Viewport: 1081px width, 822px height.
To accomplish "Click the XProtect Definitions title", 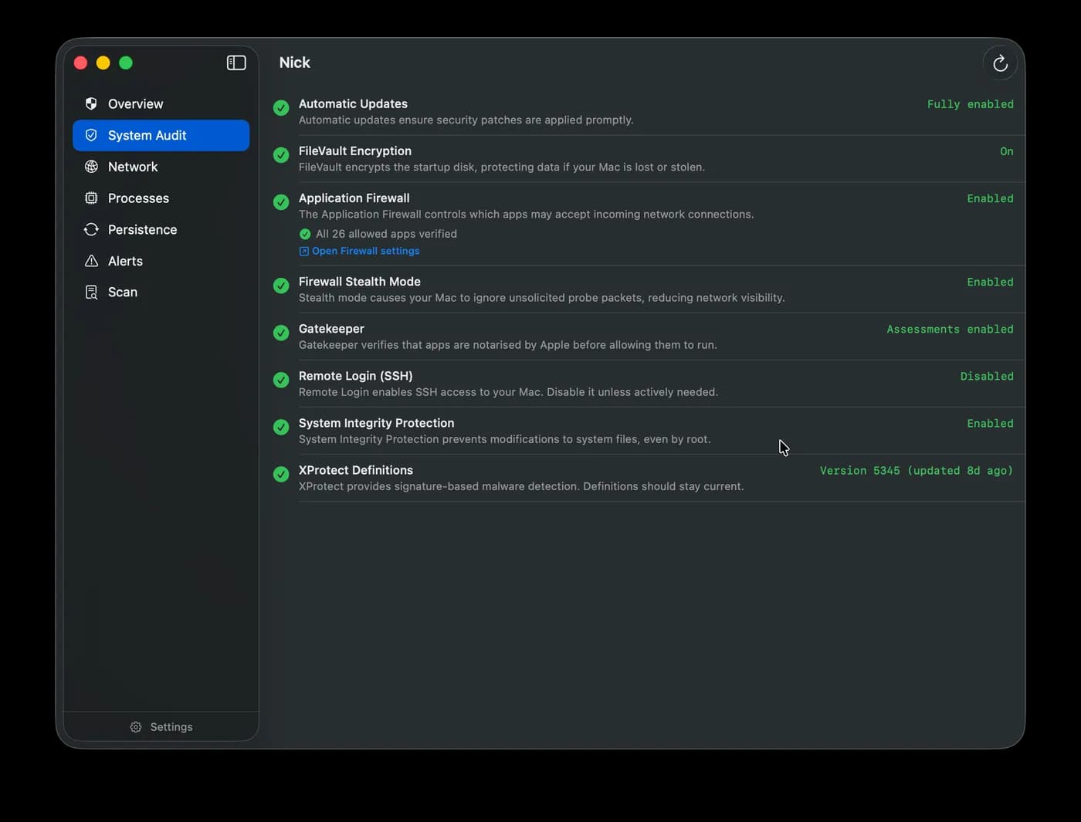I will pos(356,469).
